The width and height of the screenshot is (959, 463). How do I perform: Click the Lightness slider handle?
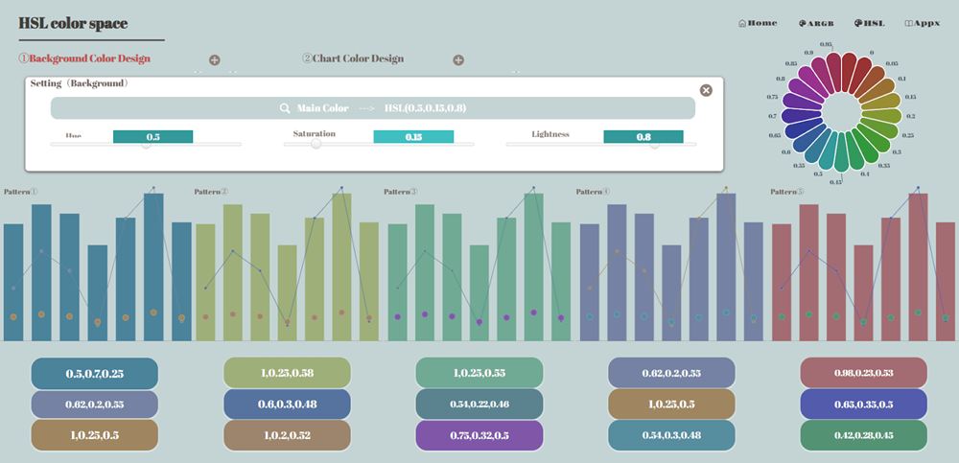[655, 145]
